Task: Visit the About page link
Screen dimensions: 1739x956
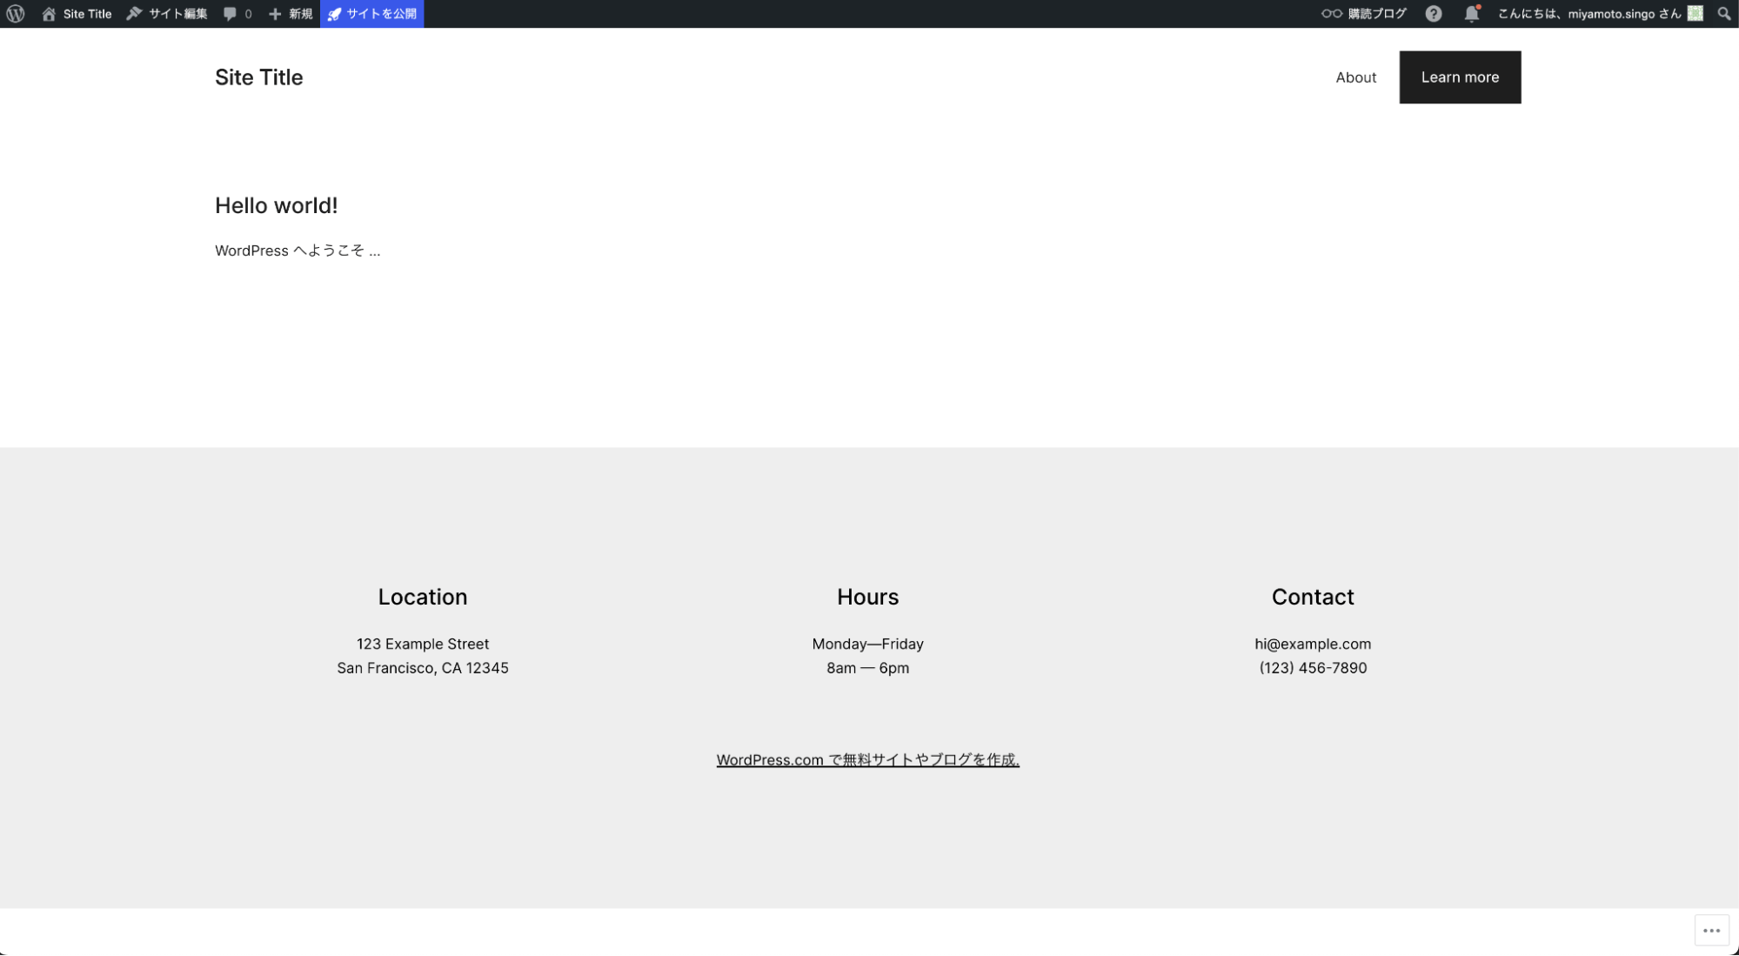Action: pos(1355,77)
